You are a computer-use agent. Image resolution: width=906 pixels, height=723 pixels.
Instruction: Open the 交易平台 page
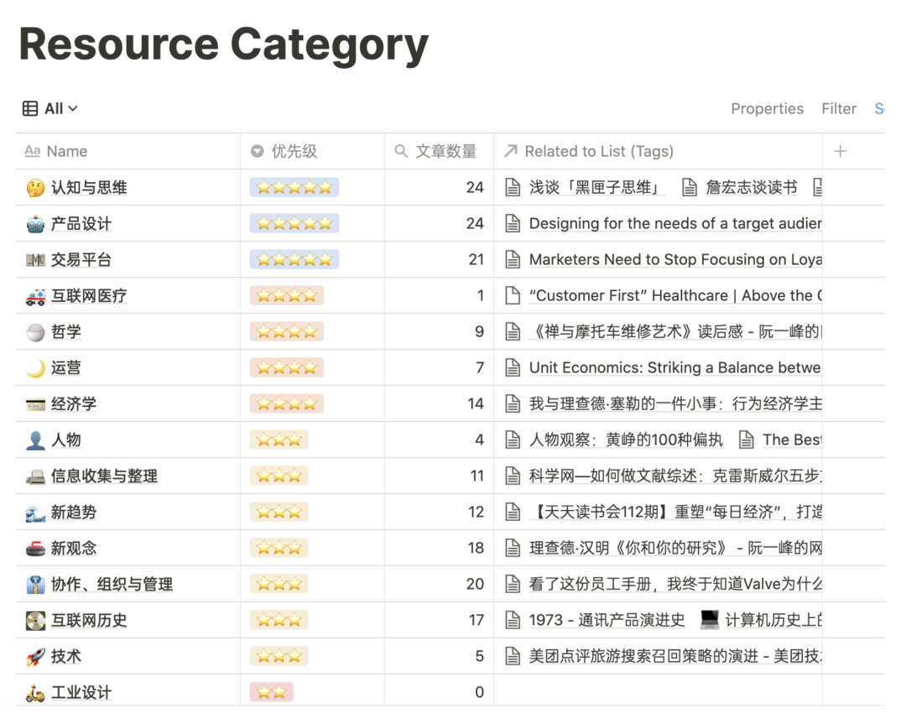click(81, 260)
